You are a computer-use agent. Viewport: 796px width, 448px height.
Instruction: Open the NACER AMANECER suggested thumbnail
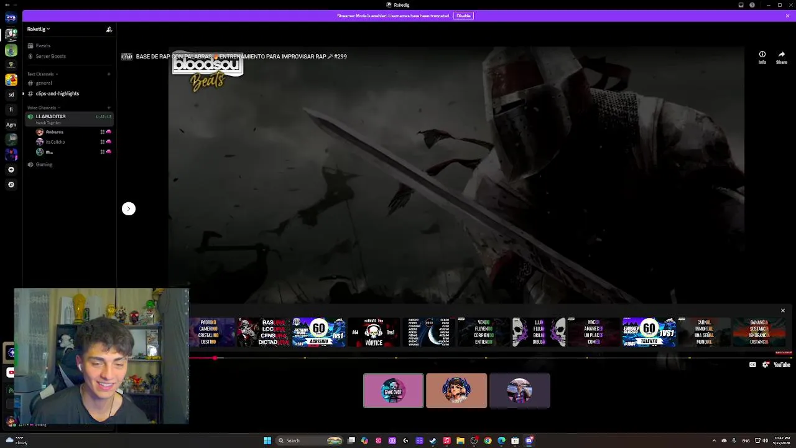click(594, 332)
